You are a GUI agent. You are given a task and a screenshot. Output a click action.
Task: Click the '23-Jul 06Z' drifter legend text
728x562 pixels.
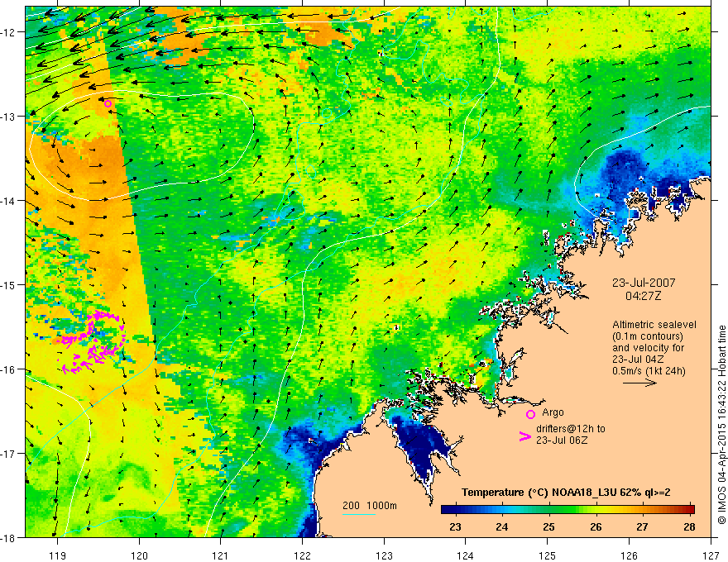point(562,440)
